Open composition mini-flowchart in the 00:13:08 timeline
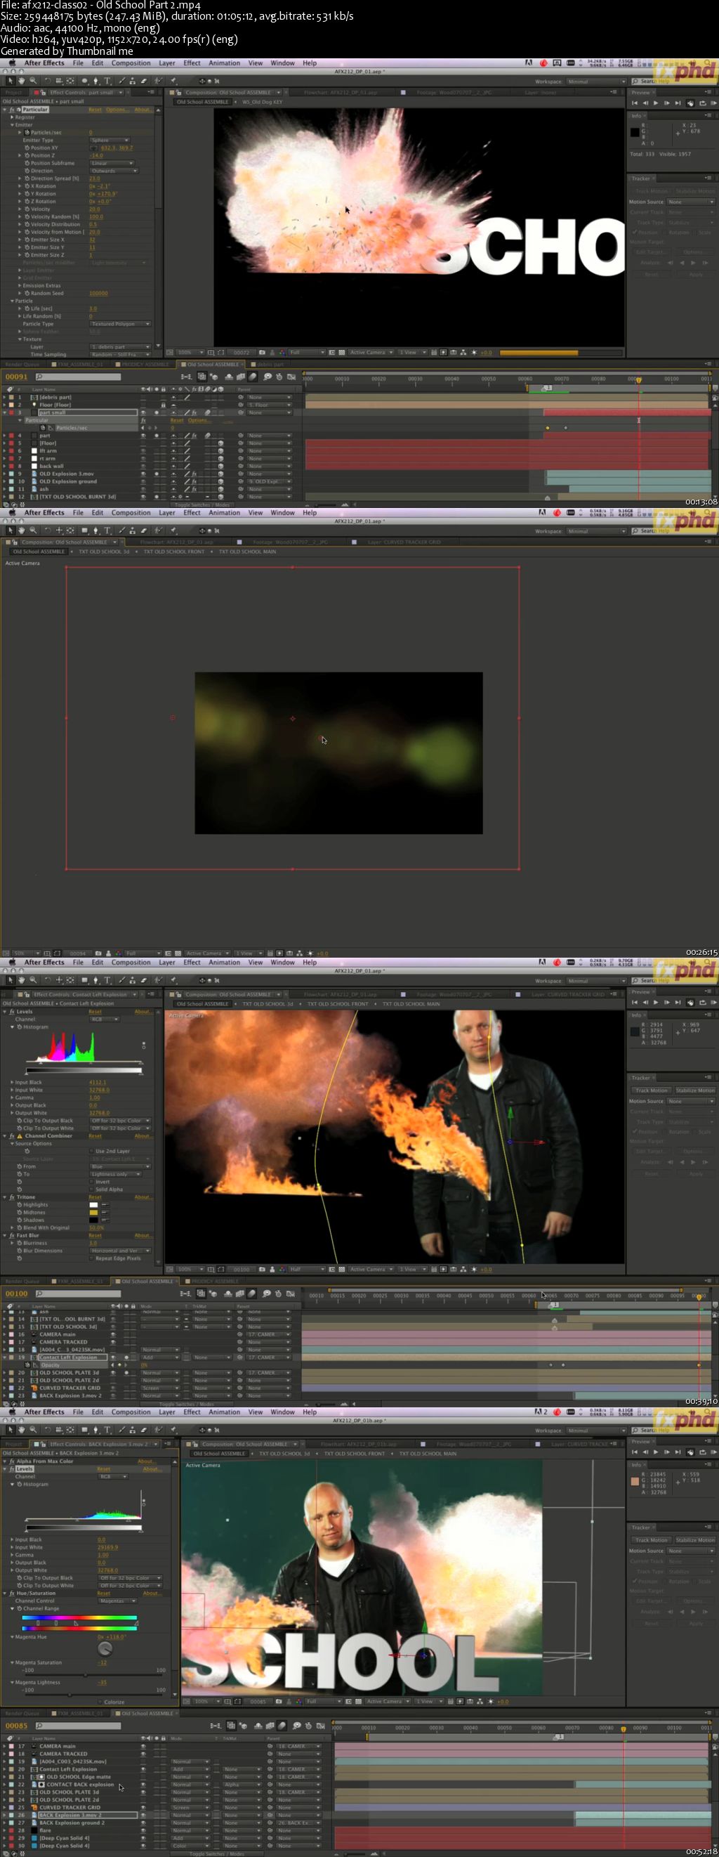 point(186,377)
